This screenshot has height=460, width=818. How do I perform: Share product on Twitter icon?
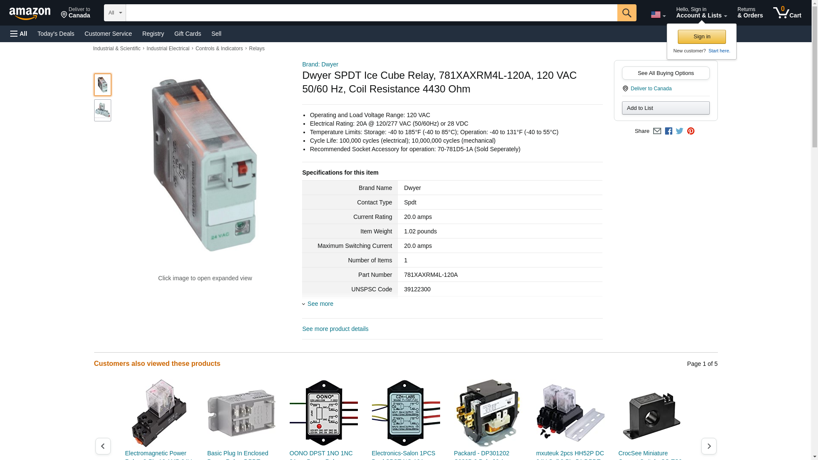tap(680, 131)
